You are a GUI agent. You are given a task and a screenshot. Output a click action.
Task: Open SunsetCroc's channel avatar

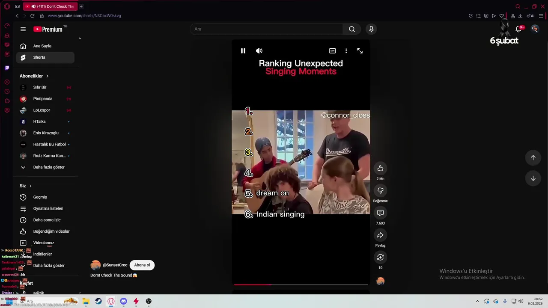[95, 265]
